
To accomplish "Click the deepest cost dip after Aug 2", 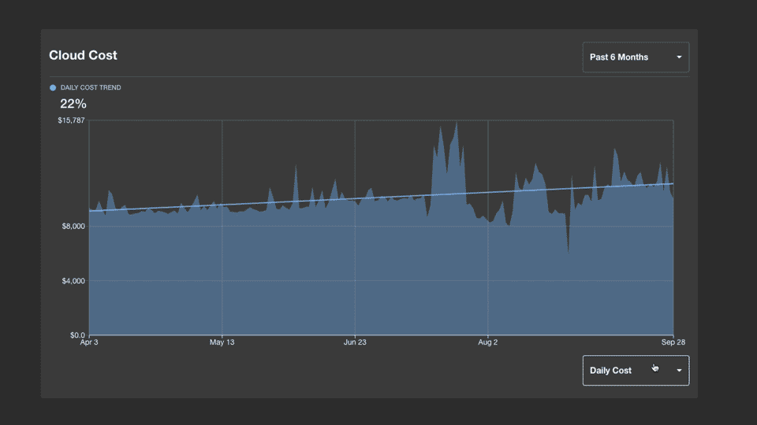I will [x=569, y=251].
